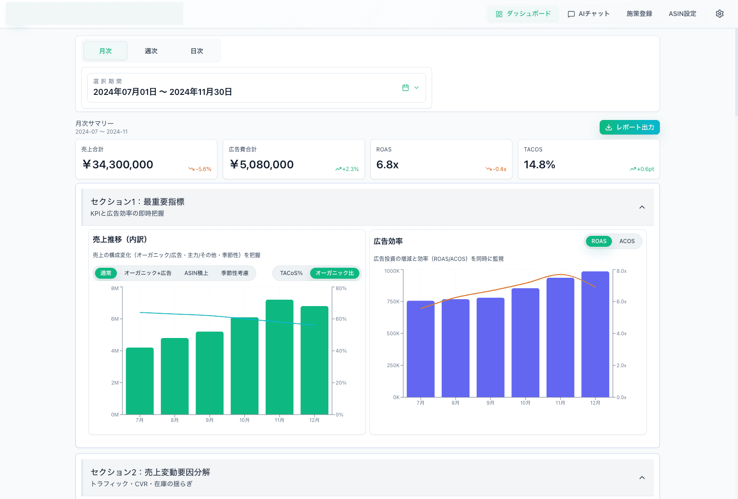The width and height of the screenshot is (738, 499).
Task: Switch to the 週次 tab
Action: (x=151, y=51)
